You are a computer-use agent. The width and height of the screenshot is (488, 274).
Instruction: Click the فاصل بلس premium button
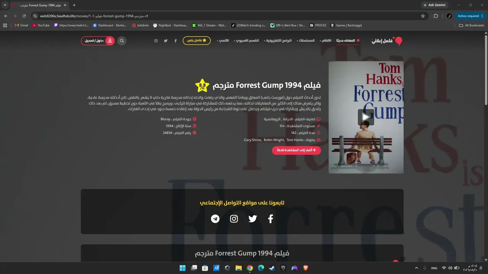pos(197,41)
